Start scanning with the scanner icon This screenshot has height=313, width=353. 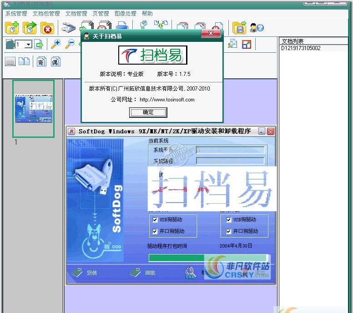pyautogui.click(x=68, y=28)
